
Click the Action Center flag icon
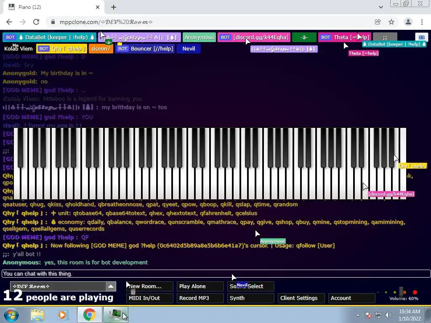click(368, 315)
